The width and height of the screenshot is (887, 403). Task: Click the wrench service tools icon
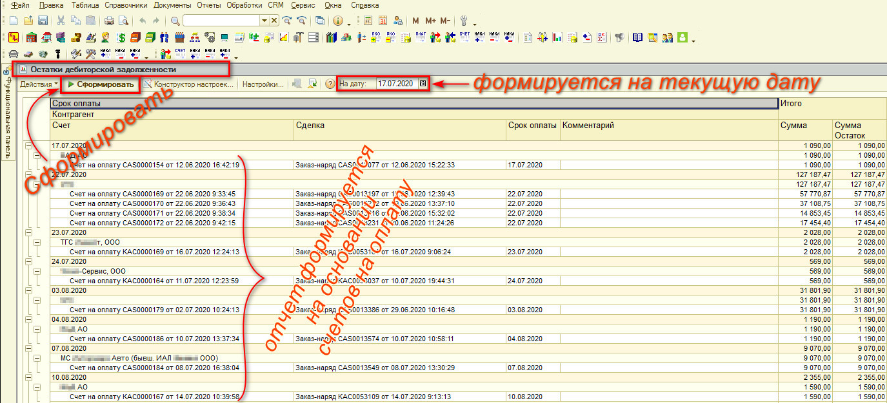(x=464, y=21)
